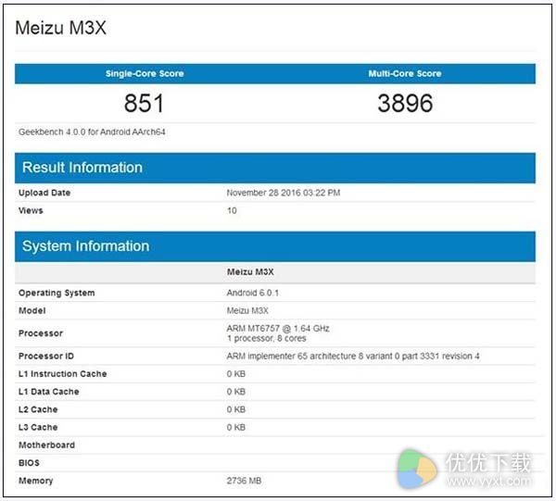Select the L3 Cache 0 KB value
Screen dimensions: 556x501
236,427
